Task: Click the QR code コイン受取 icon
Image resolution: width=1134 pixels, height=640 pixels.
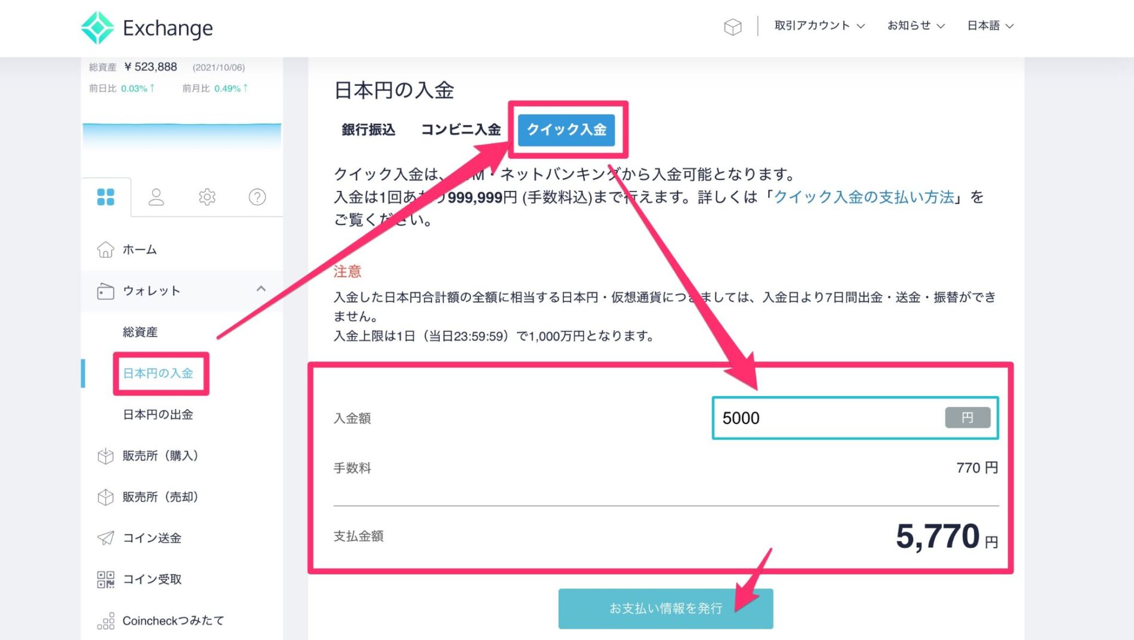Action: coord(106,579)
